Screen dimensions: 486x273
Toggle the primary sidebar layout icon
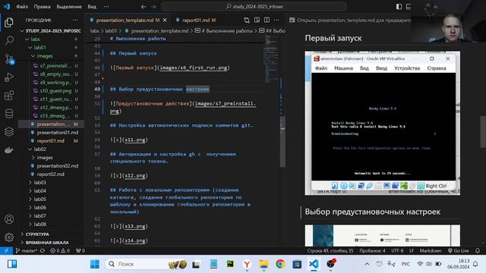(399, 7)
